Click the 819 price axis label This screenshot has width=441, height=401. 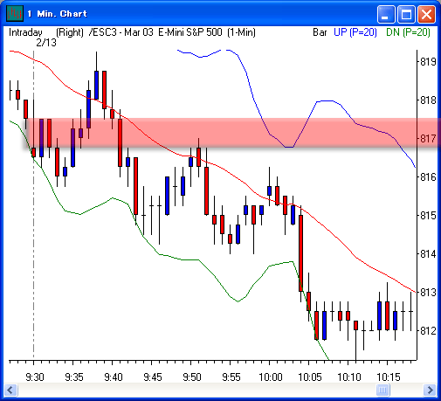429,62
